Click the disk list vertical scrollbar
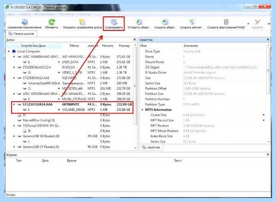 pos(135,86)
